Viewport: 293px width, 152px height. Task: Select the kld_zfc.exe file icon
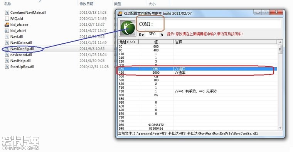pyautogui.click(x=7, y=25)
